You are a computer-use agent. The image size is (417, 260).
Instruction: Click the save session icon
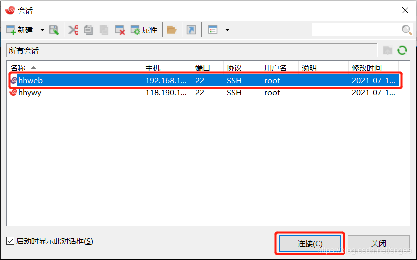(x=54, y=30)
